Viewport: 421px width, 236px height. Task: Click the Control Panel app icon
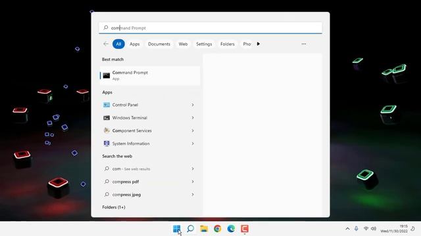(107, 105)
